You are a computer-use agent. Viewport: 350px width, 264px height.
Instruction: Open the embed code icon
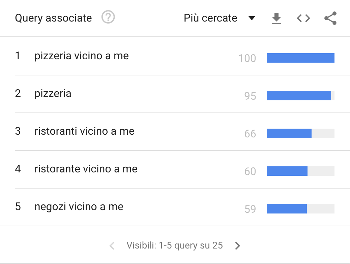(x=303, y=18)
